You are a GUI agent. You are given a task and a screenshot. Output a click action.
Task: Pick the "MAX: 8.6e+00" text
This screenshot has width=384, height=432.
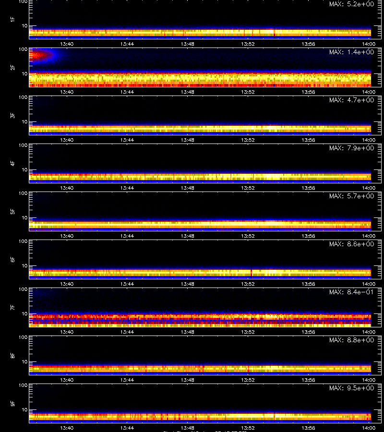351,244
